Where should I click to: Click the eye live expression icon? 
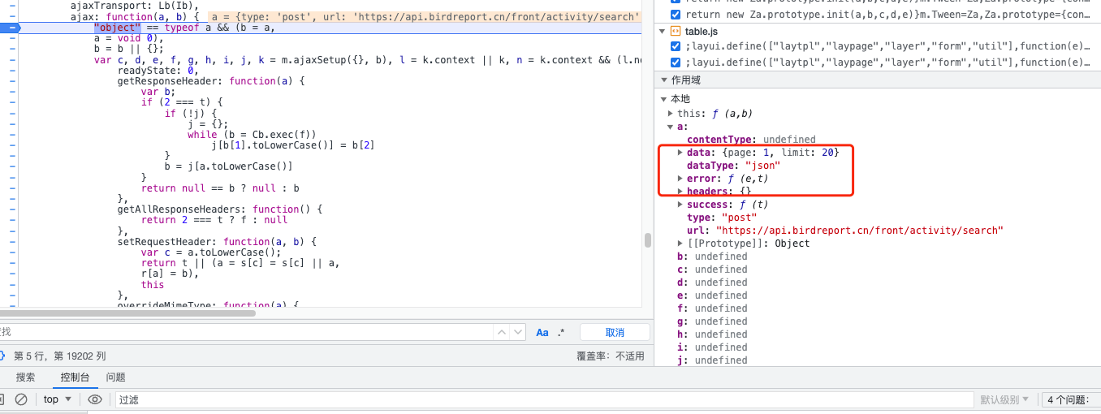95,399
